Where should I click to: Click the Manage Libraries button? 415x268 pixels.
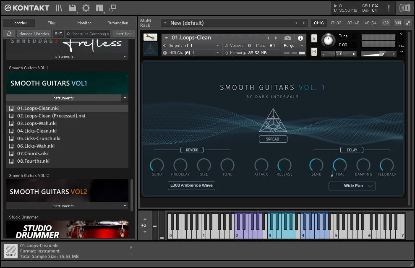pyautogui.click(x=34, y=34)
